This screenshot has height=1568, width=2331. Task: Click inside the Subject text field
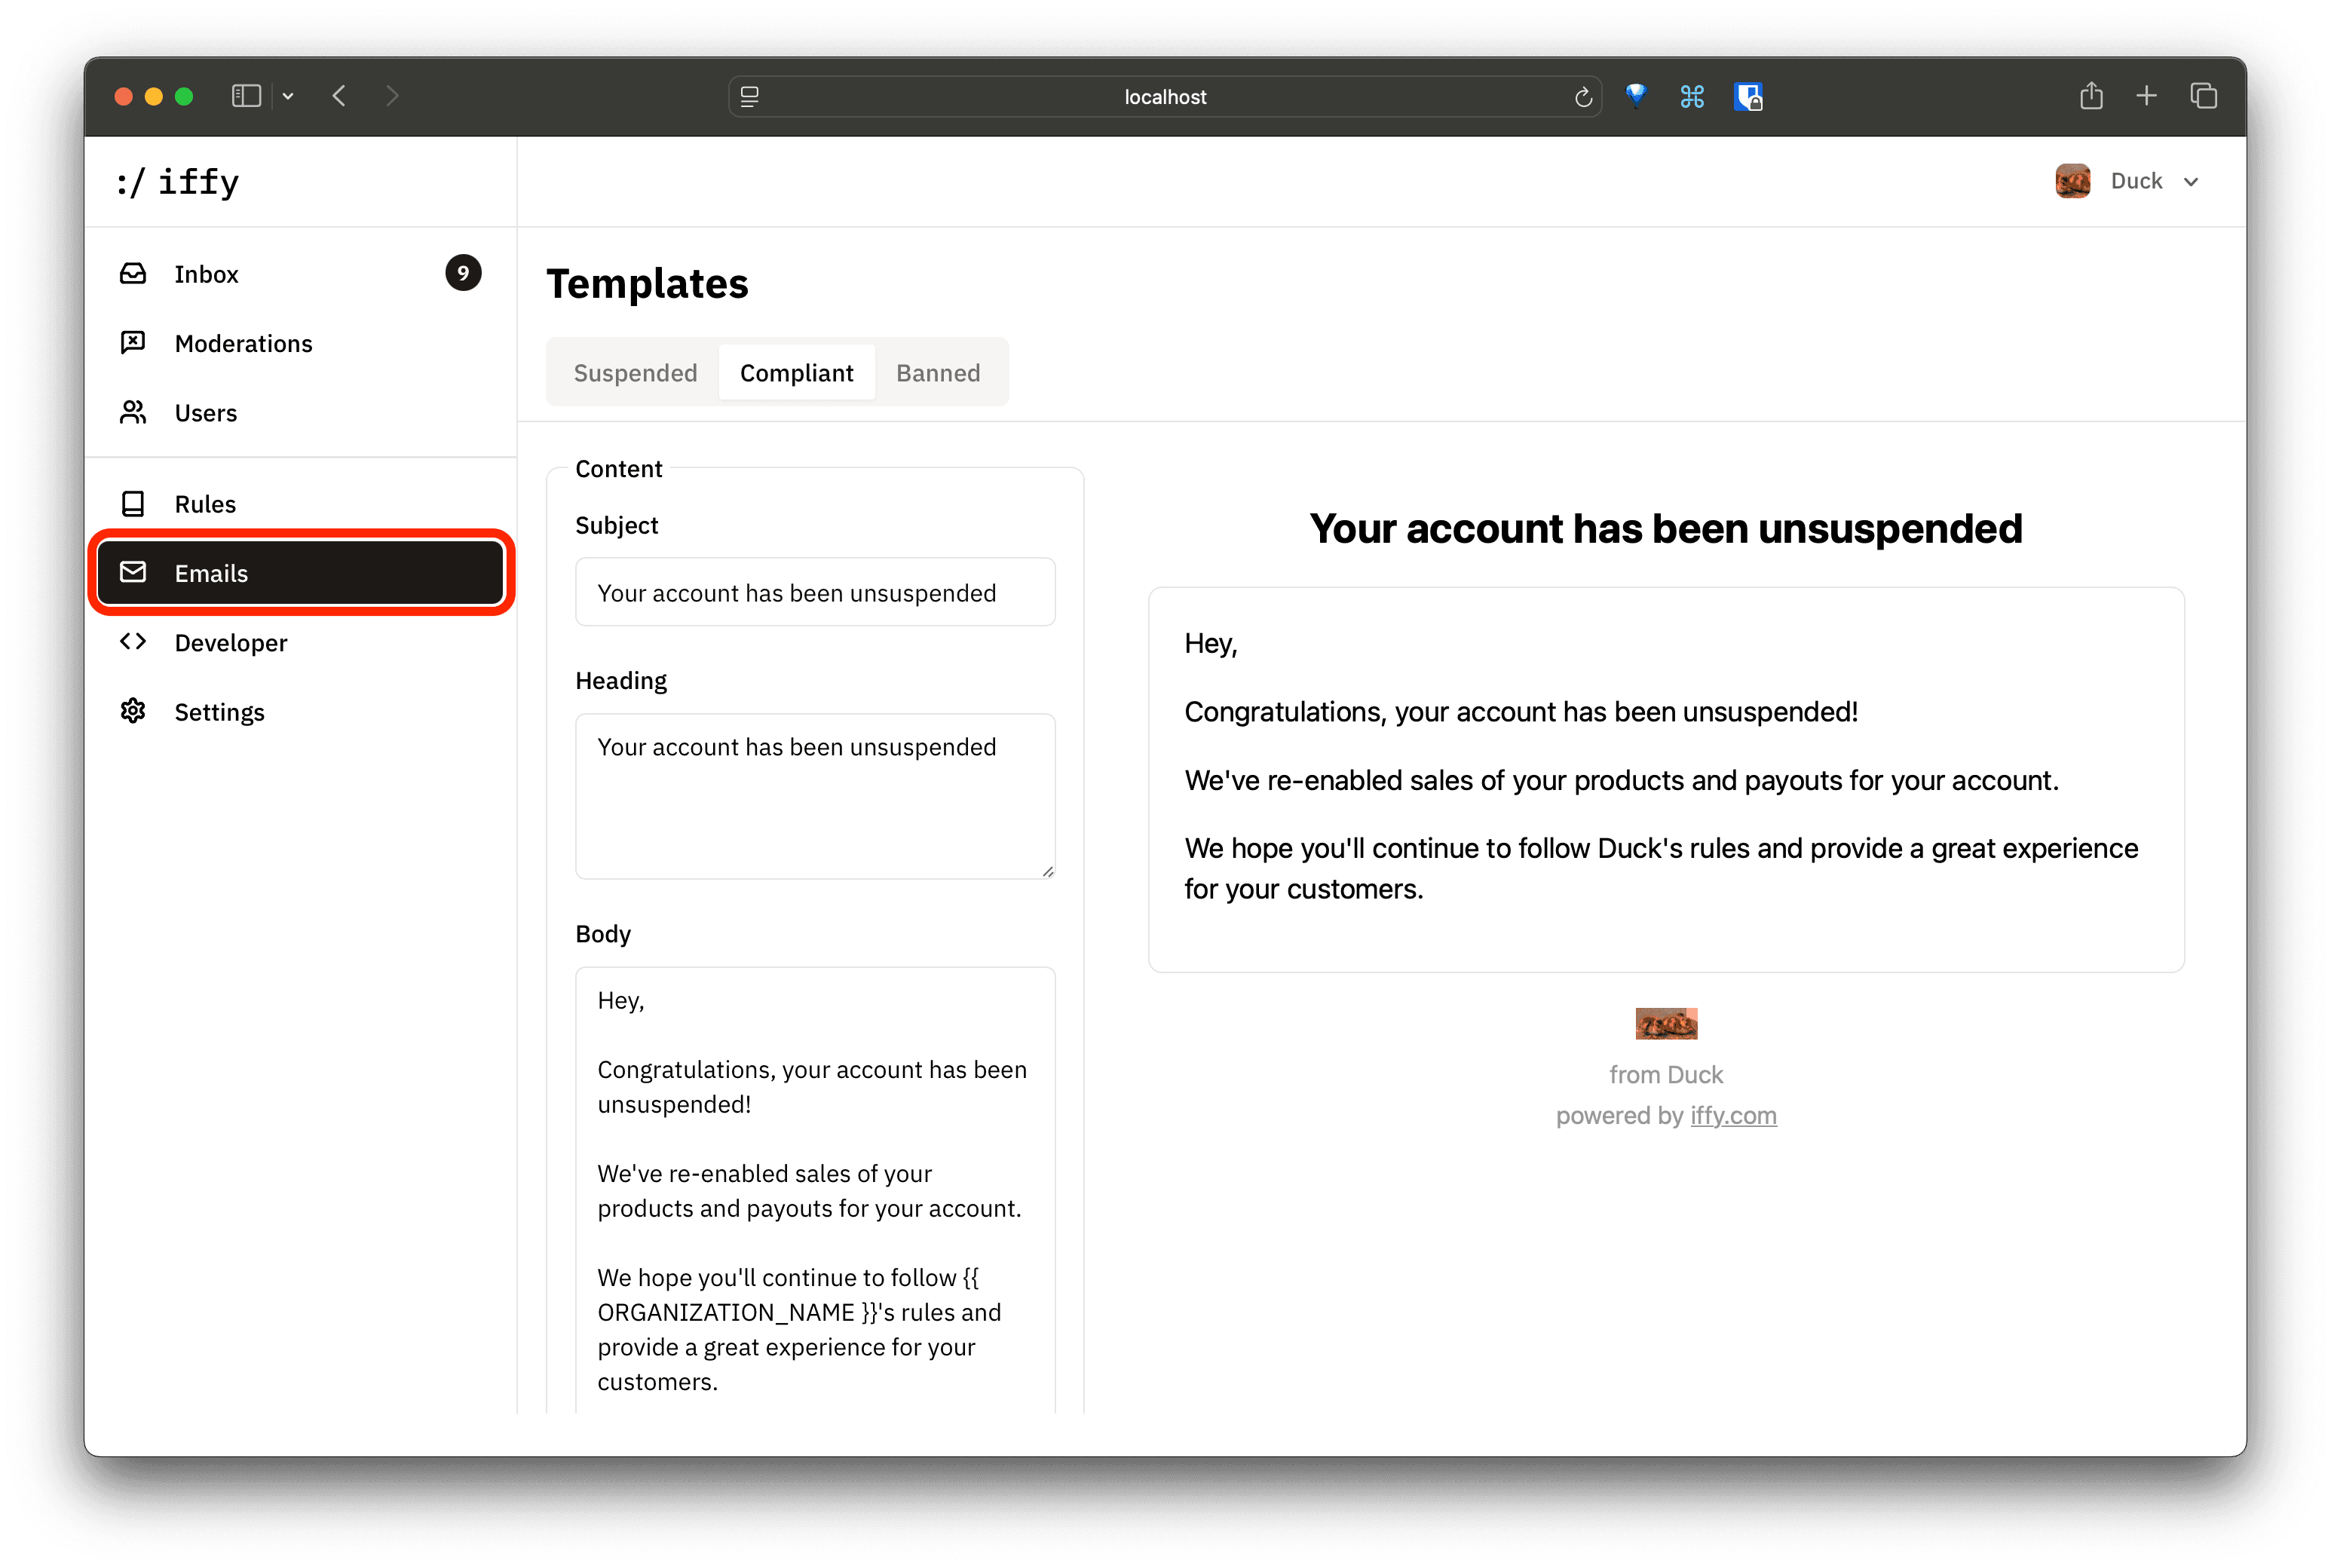tap(814, 591)
